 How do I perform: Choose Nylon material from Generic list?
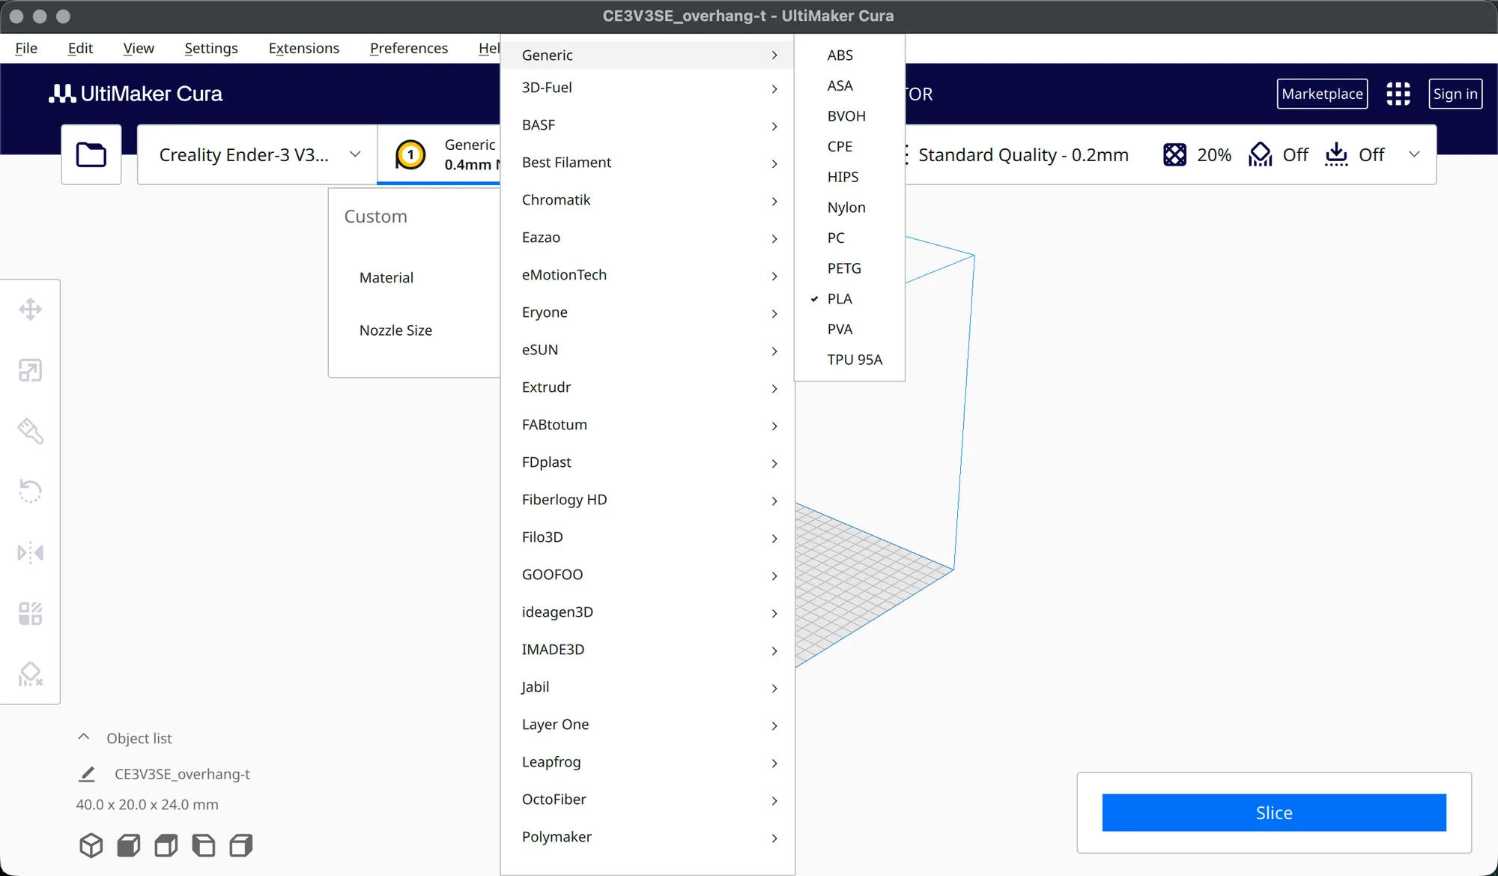[849, 208]
